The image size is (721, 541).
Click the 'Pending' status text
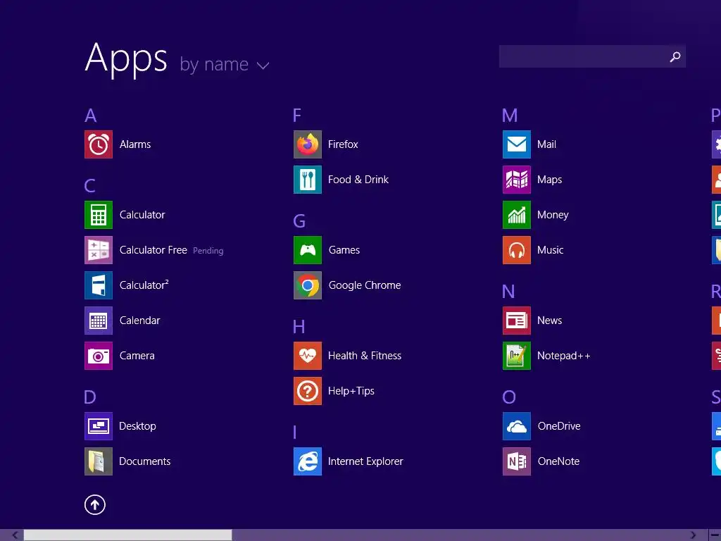click(x=208, y=251)
